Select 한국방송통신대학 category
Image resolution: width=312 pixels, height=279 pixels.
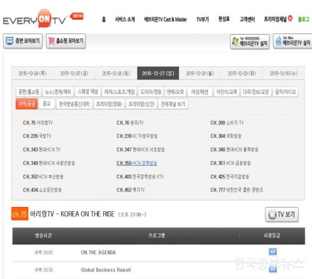[74, 104]
